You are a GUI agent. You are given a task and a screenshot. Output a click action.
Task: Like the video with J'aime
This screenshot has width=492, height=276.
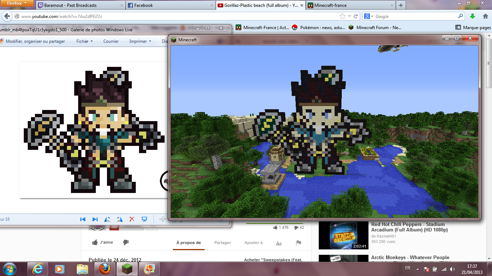103,243
